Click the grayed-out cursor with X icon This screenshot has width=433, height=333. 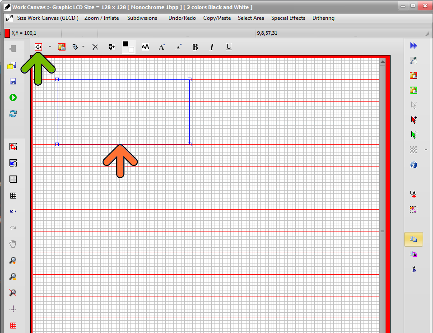414,105
